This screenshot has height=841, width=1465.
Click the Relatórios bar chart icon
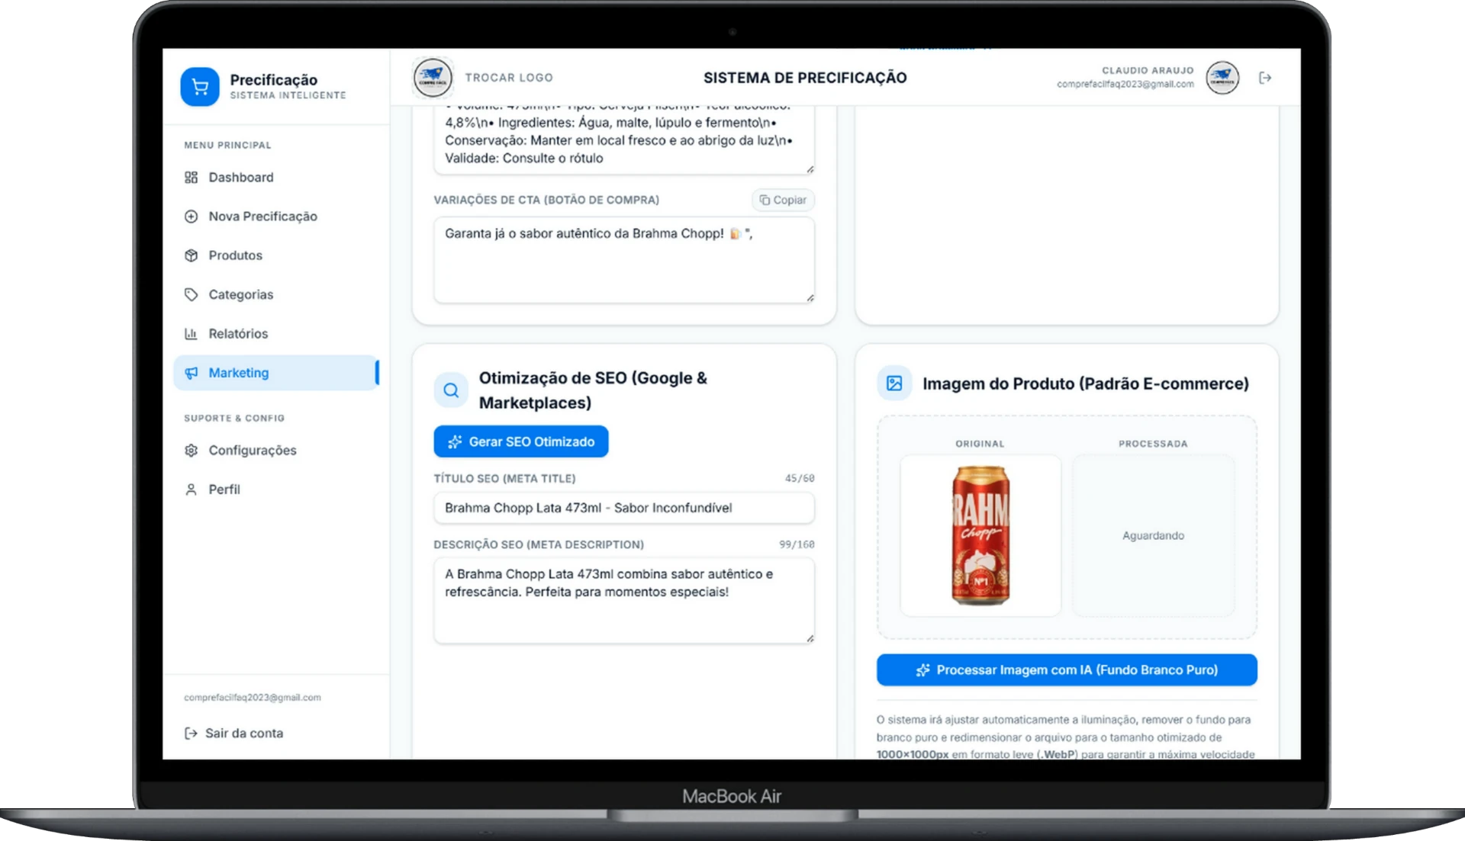click(x=191, y=333)
